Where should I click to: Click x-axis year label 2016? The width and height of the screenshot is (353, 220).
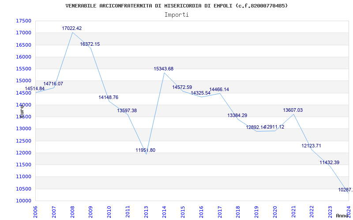tap(201, 212)
